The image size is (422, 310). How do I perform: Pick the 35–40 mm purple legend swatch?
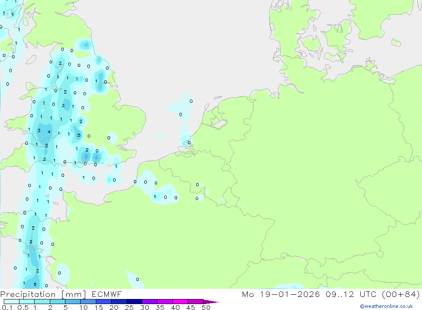pos(165,302)
